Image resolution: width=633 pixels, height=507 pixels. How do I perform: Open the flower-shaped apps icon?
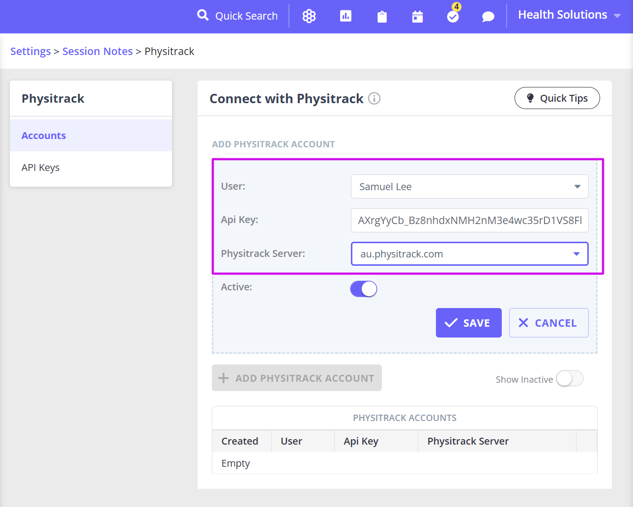coord(309,16)
